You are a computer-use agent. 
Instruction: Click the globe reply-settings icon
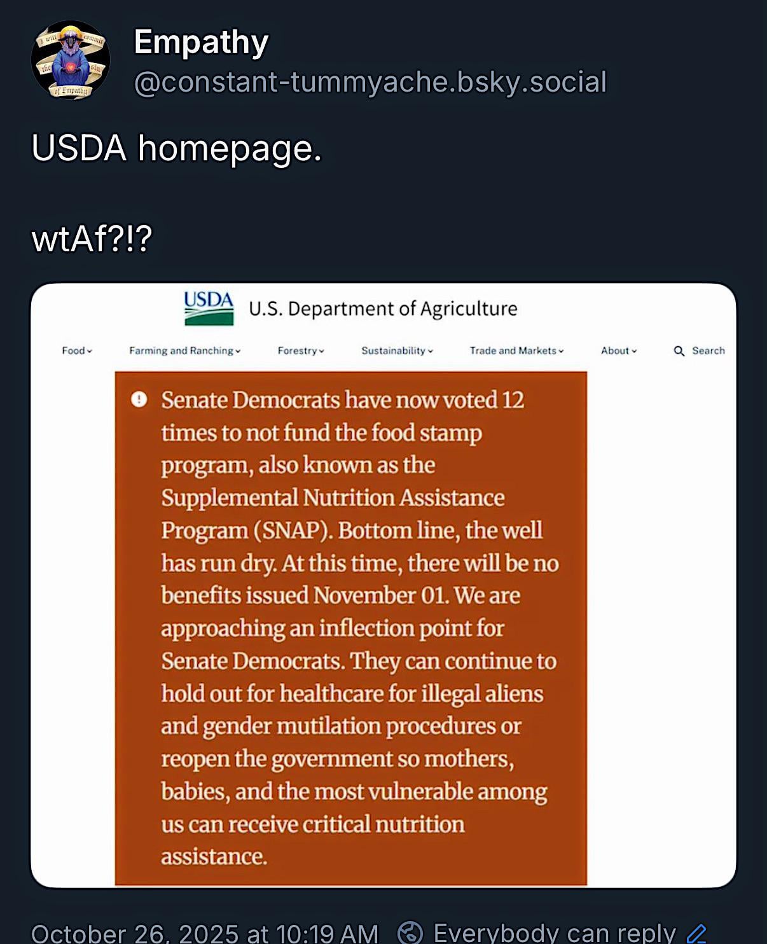pos(410,933)
